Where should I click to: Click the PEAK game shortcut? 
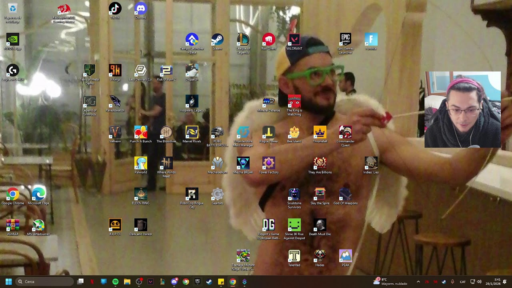(346, 258)
